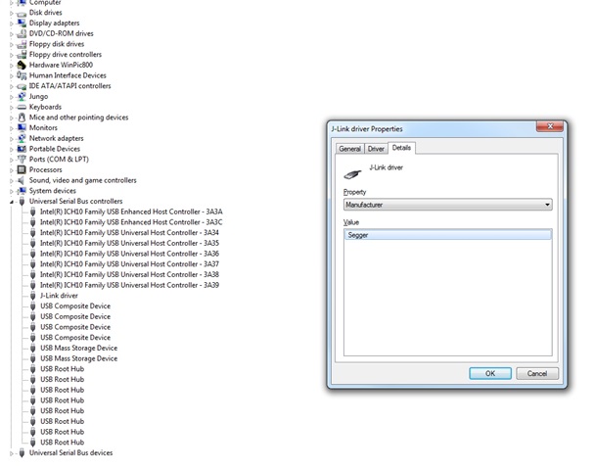Screen dimensions: 594x470
Task: Click the Floppy disk drives icon
Action: coord(22,44)
